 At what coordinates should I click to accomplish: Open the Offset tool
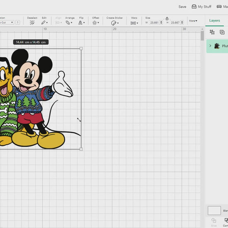point(95,23)
